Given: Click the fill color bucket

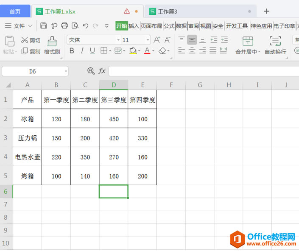Looking at the screenshot, I should click(133, 51).
